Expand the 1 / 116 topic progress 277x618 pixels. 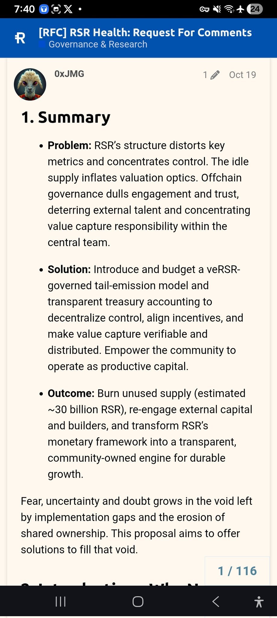tap(237, 571)
